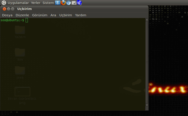Open the camera screenshot tool icon

(74, 3)
